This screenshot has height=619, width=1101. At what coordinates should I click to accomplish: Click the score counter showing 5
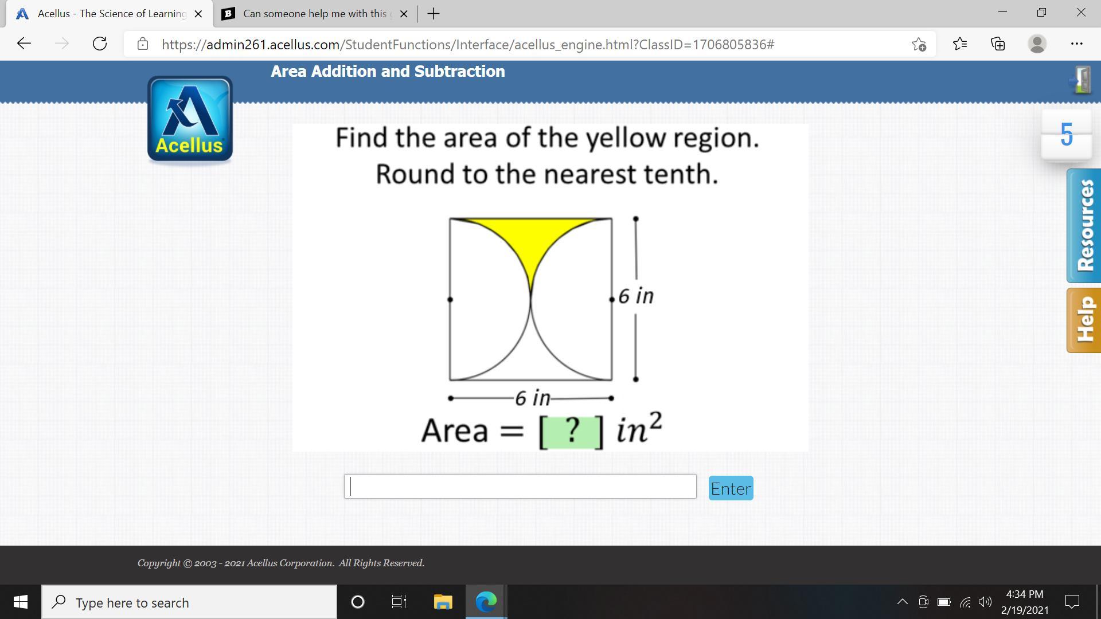point(1066,135)
